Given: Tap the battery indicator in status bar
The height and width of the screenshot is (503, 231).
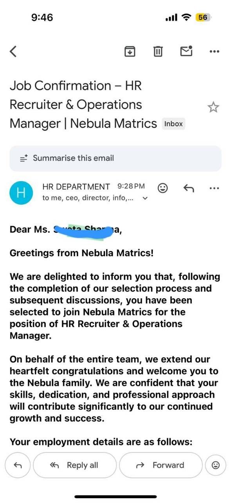Looking at the screenshot, I should pyautogui.click(x=203, y=17).
